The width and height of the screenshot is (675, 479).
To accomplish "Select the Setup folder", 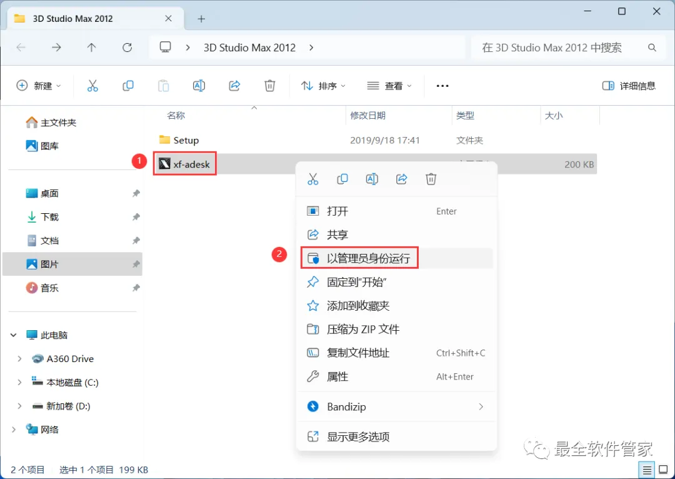I will 179,140.
